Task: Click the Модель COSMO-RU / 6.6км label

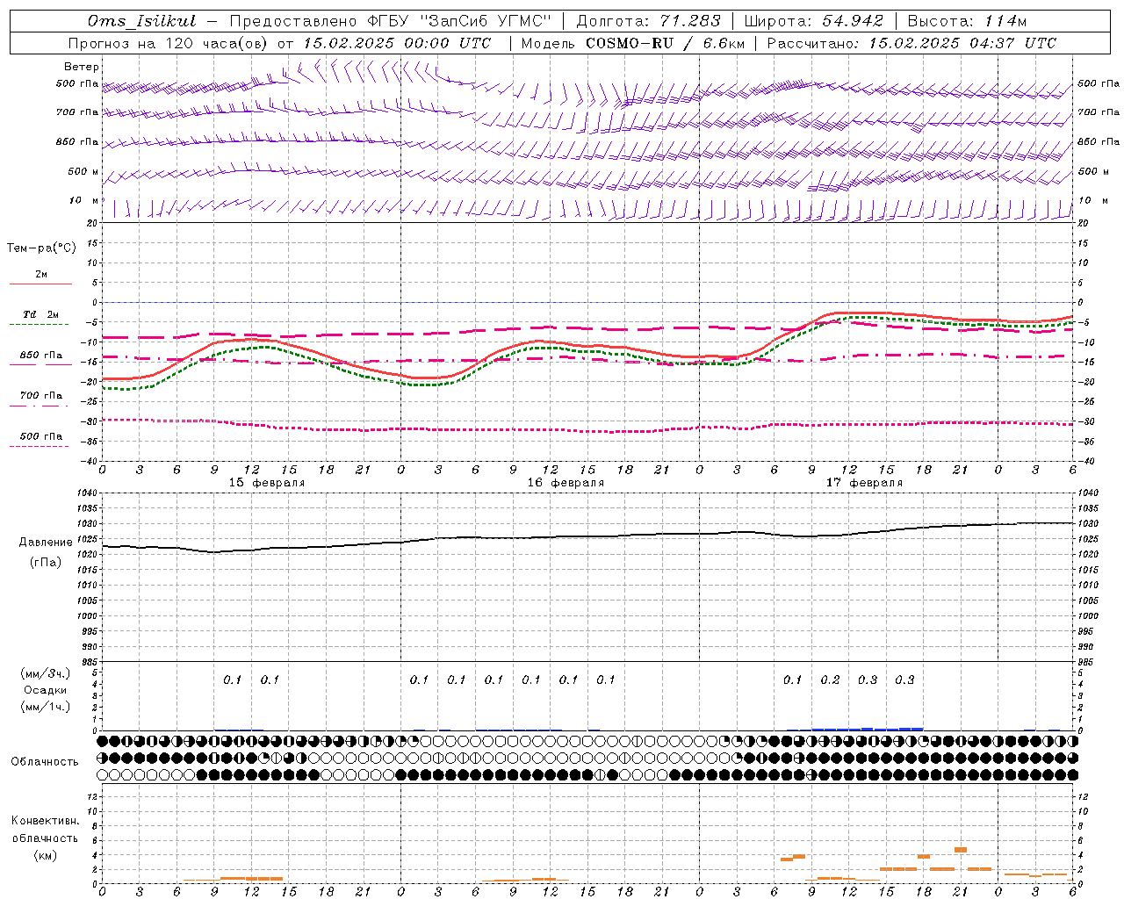Action: [633, 43]
